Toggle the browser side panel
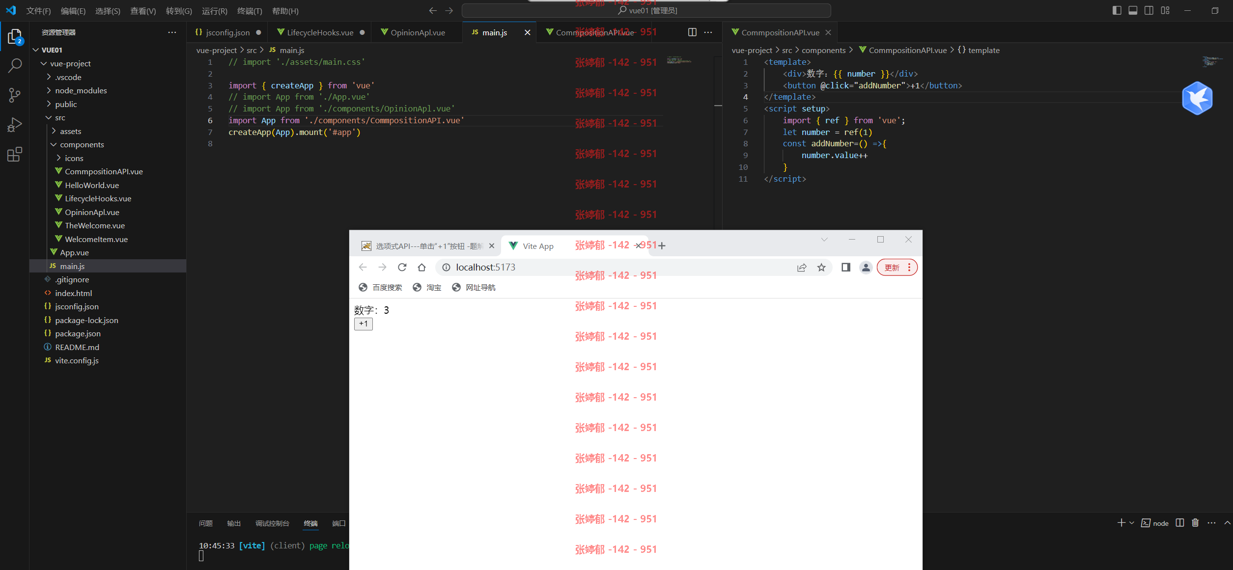The image size is (1233, 570). point(846,267)
